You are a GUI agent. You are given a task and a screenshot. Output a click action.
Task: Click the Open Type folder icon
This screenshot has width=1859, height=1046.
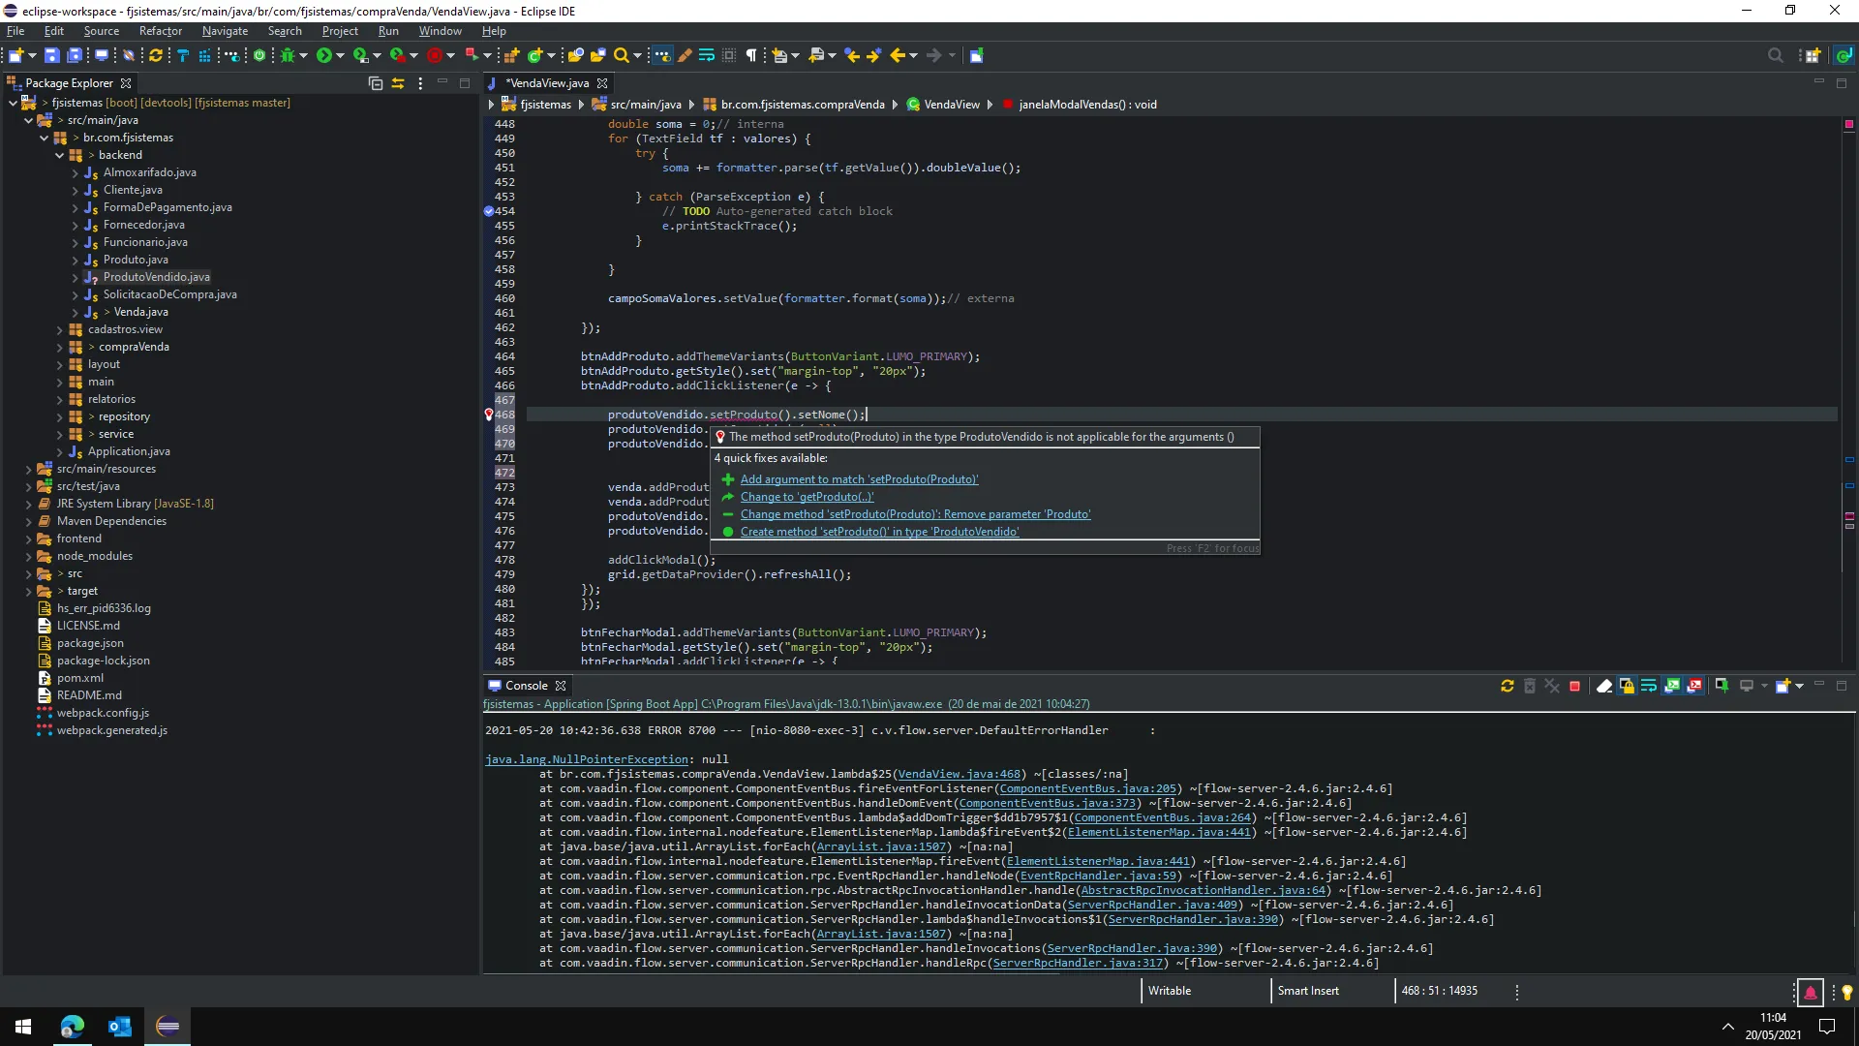[x=575, y=55]
